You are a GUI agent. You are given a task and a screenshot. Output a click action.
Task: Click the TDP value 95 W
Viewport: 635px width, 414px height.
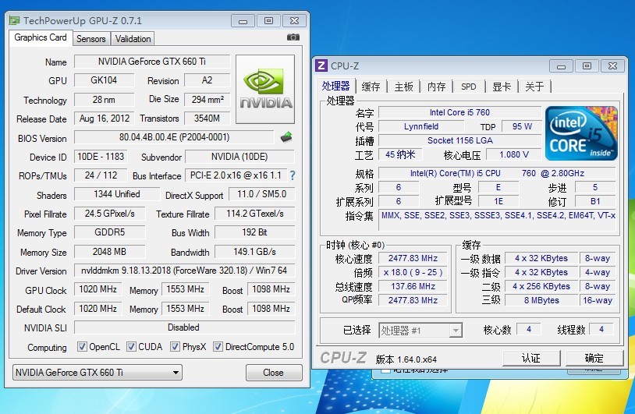[x=522, y=126]
